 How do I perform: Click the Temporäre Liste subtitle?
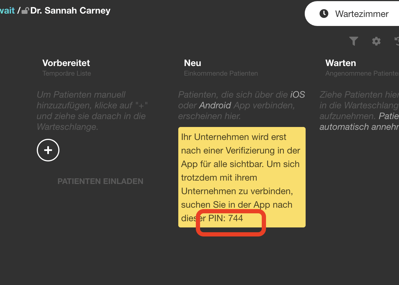coord(66,73)
